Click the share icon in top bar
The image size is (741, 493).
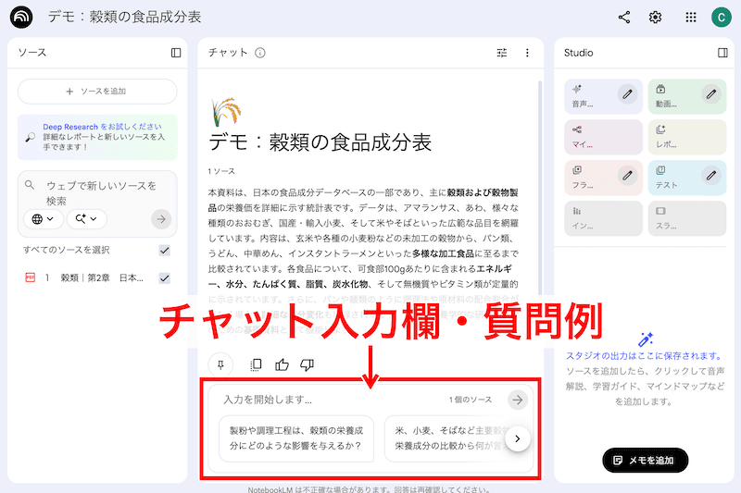tap(624, 18)
